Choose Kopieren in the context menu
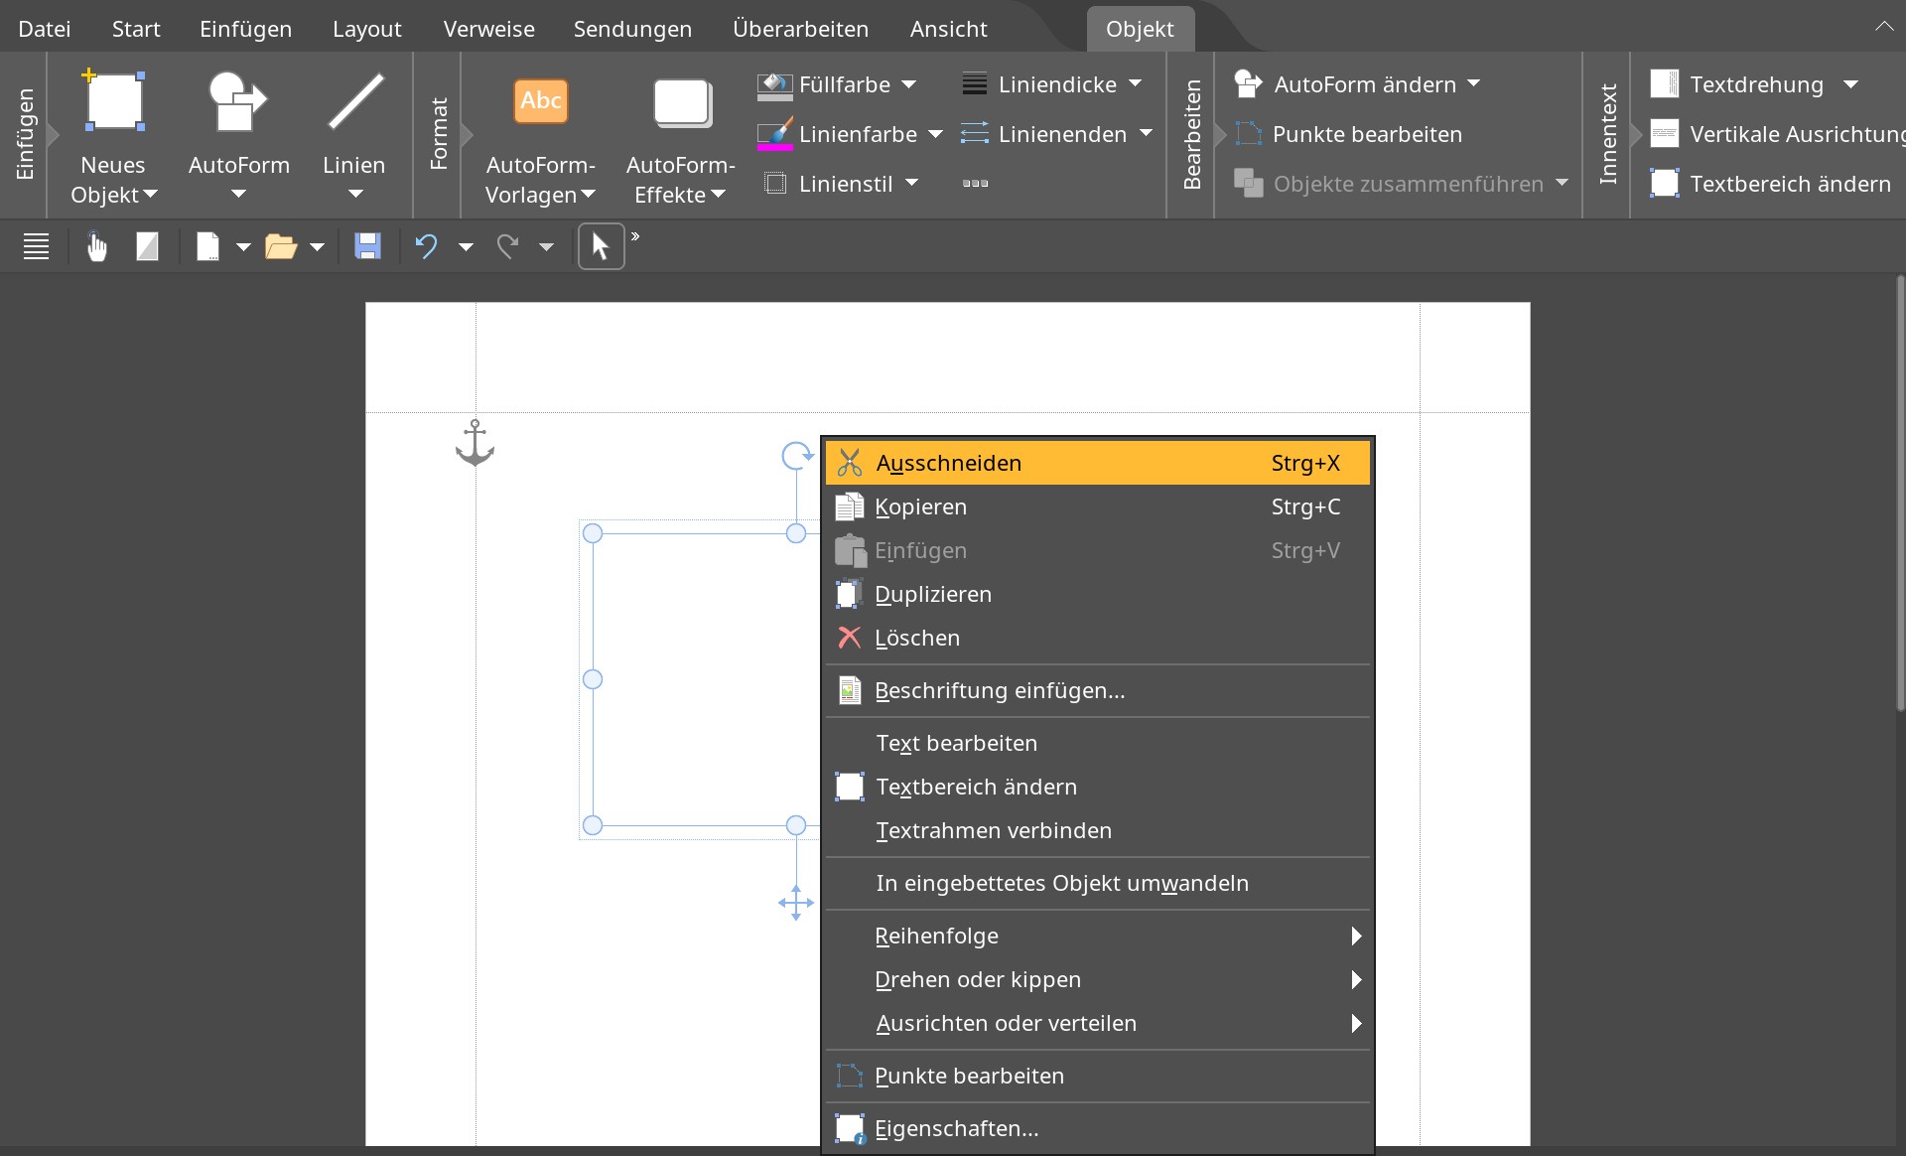Viewport: 1906px width, 1156px height. pos(1098,506)
